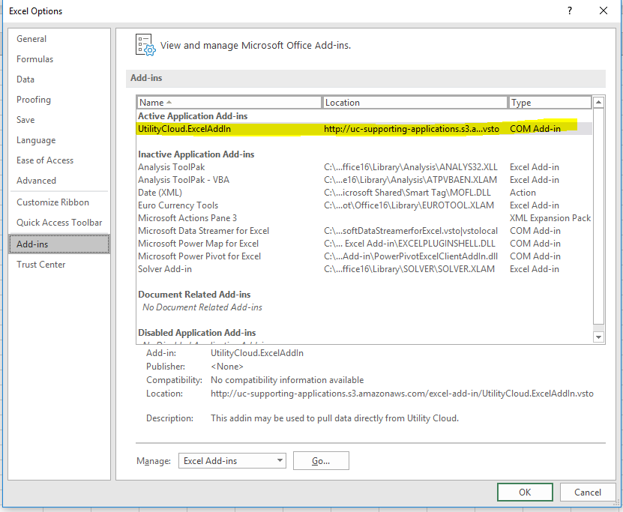Go to Customize Ribbon settings
Screen dimensions: 623x512
click(x=52, y=202)
